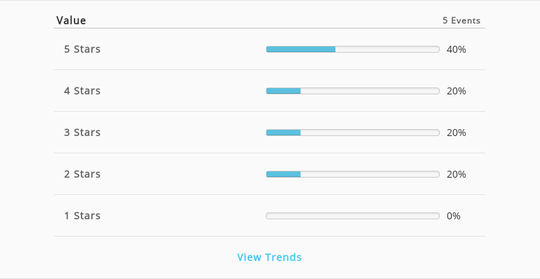Viewport: 540px width, 279px height.
Task: Click the unfilled part of 4 Stars bar
Action: 370,91
